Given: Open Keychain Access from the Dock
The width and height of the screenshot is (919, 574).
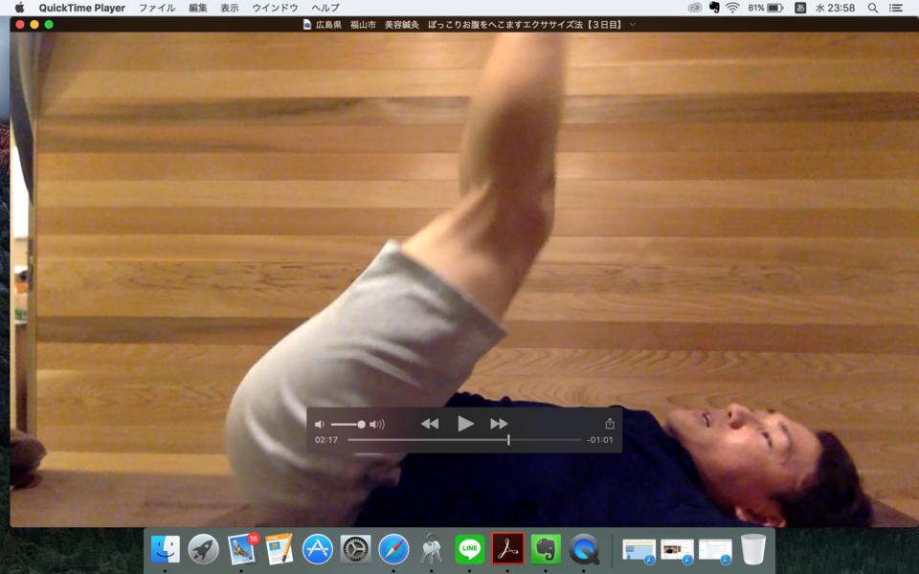Looking at the screenshot, I should (x=432, y=549).
